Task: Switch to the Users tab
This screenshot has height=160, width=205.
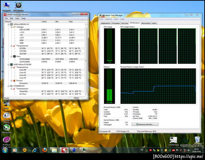Action: (x=154, y=23)
